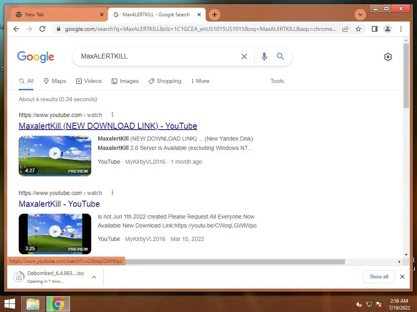This screenshot has width=417, height=312.
Task: Click the forward navigation arrow
Action: pyautogui.click(x=29, y=29)
